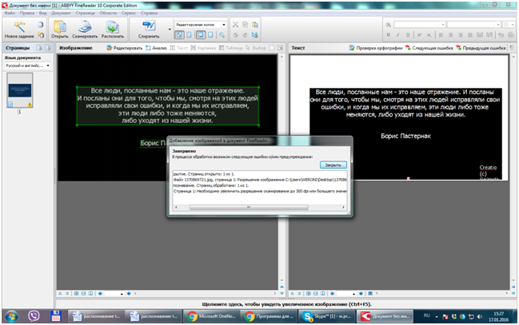519x325 pixels.
Task: Open Правка menu
Action: [27, 13]
